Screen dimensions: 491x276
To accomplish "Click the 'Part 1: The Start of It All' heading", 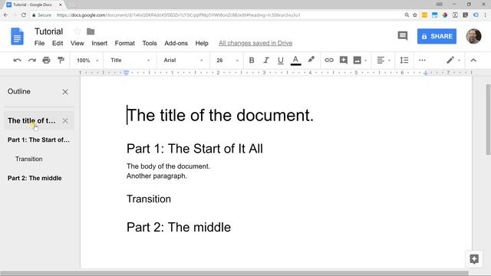I will [x=194, y=149].
